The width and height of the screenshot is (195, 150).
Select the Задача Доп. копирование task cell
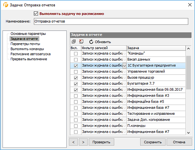pyautogui.click(x=156, y=120)
